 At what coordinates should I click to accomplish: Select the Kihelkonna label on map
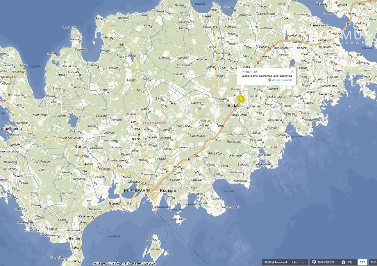(11, 128)
